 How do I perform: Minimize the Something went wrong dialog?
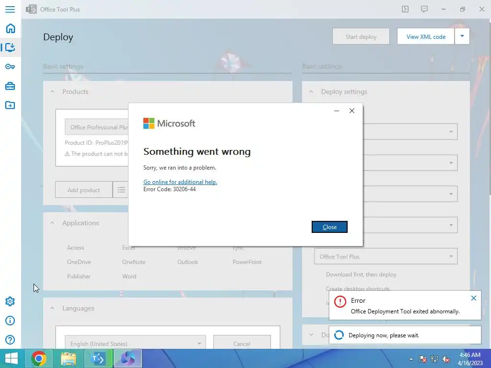click(337, 111)
